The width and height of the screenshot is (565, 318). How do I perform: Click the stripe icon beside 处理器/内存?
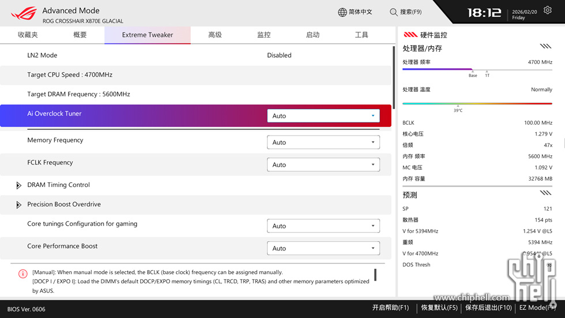point(545,47)
